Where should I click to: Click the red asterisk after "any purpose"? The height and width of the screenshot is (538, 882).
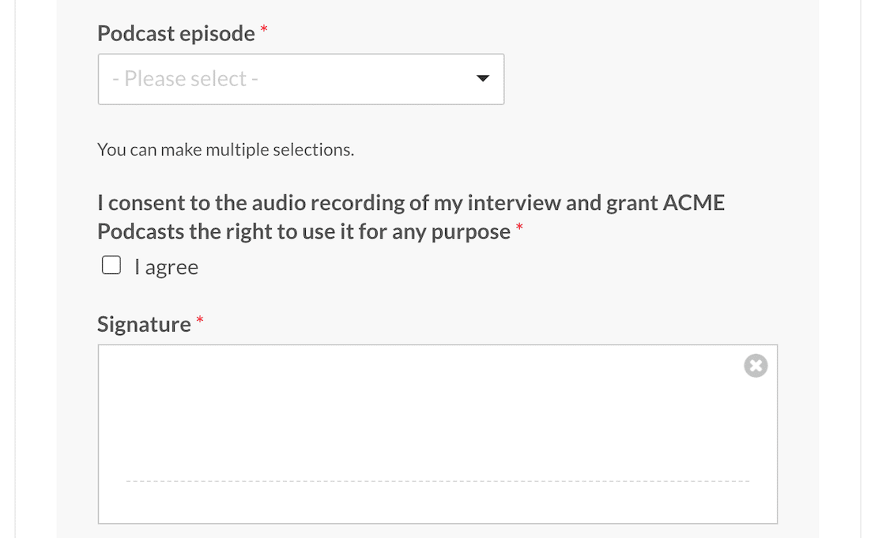point(520,227)
